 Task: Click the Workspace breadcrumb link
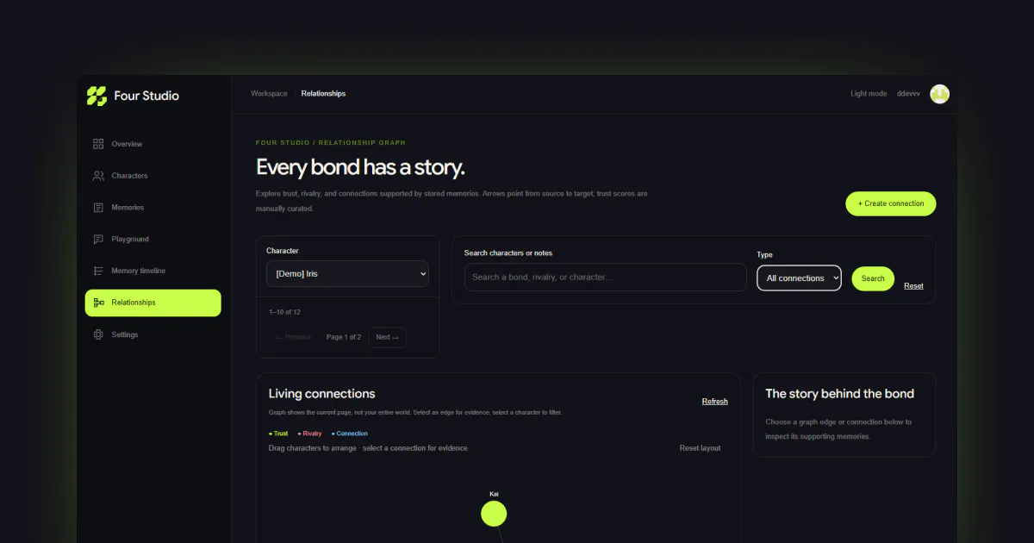pyautogui.click(x=269, y=93)
